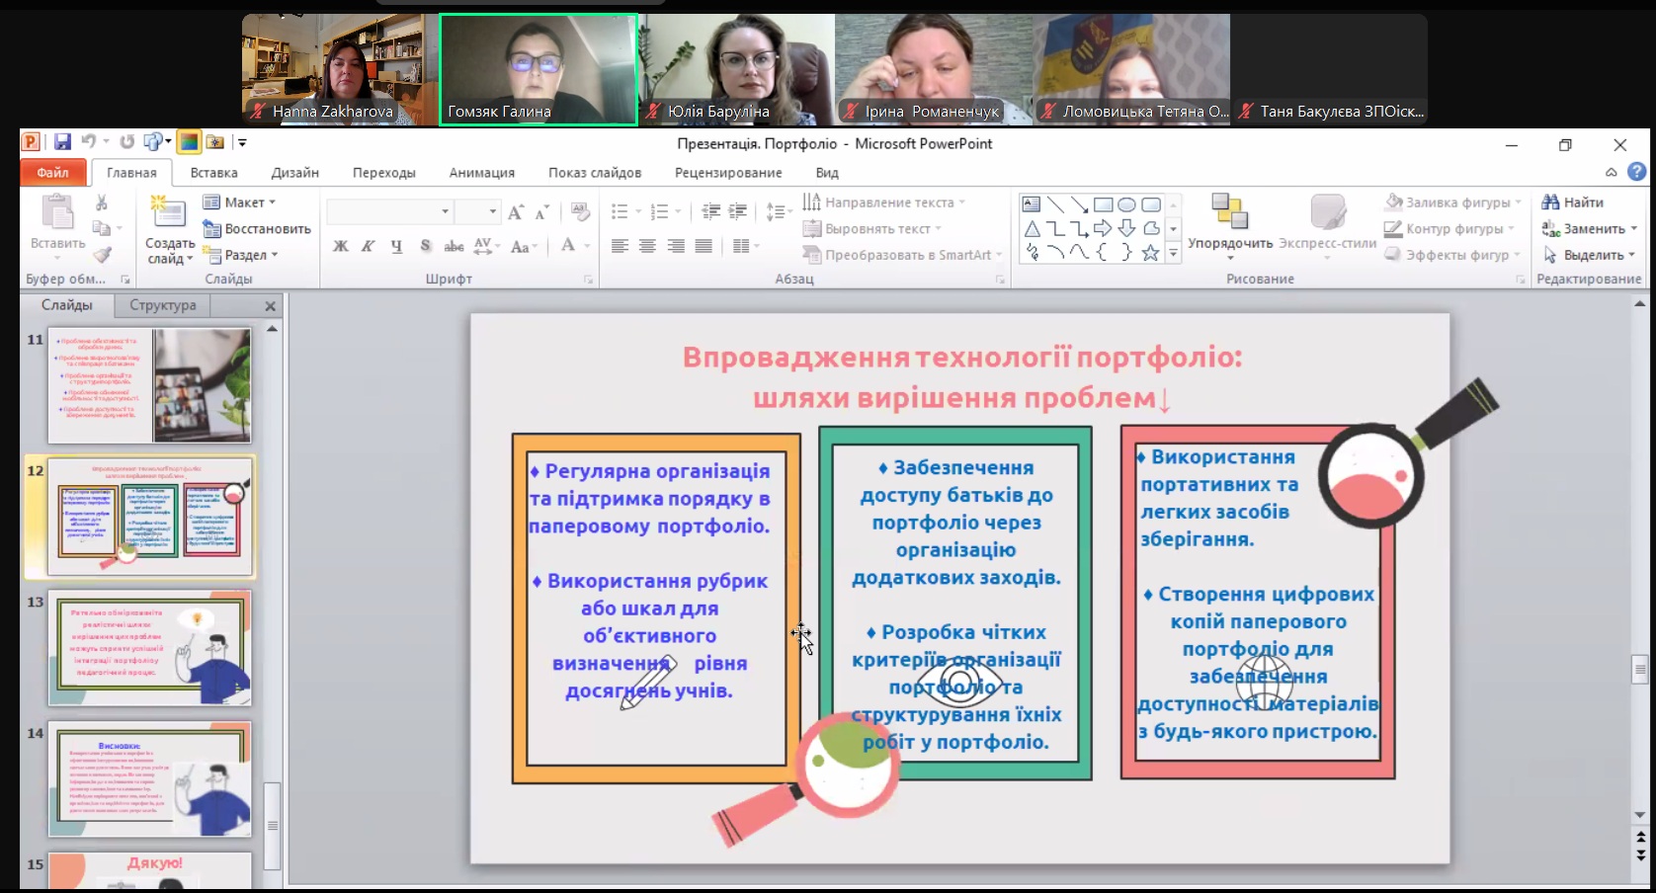Insert a text box from shapes gallery
Screen dimensions: 1656x893
[1032, 204]
